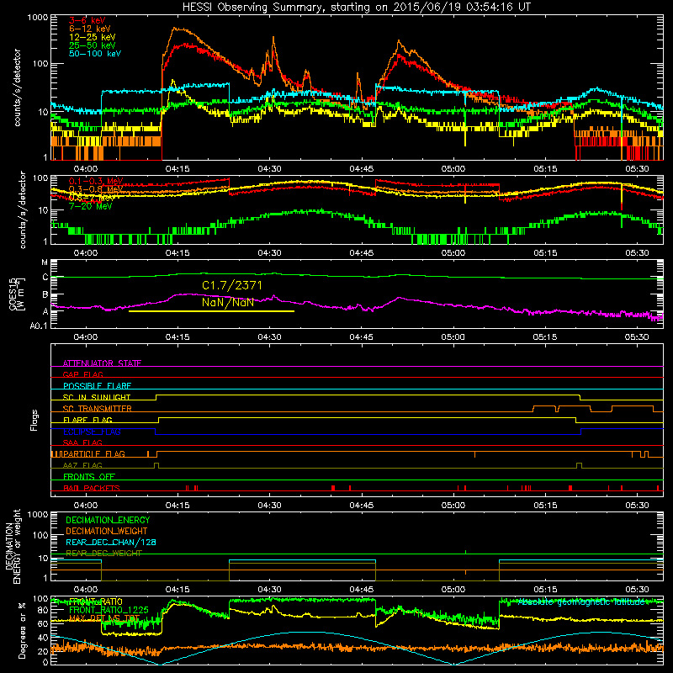Click the Flags vertical axis title

point(34,420)
